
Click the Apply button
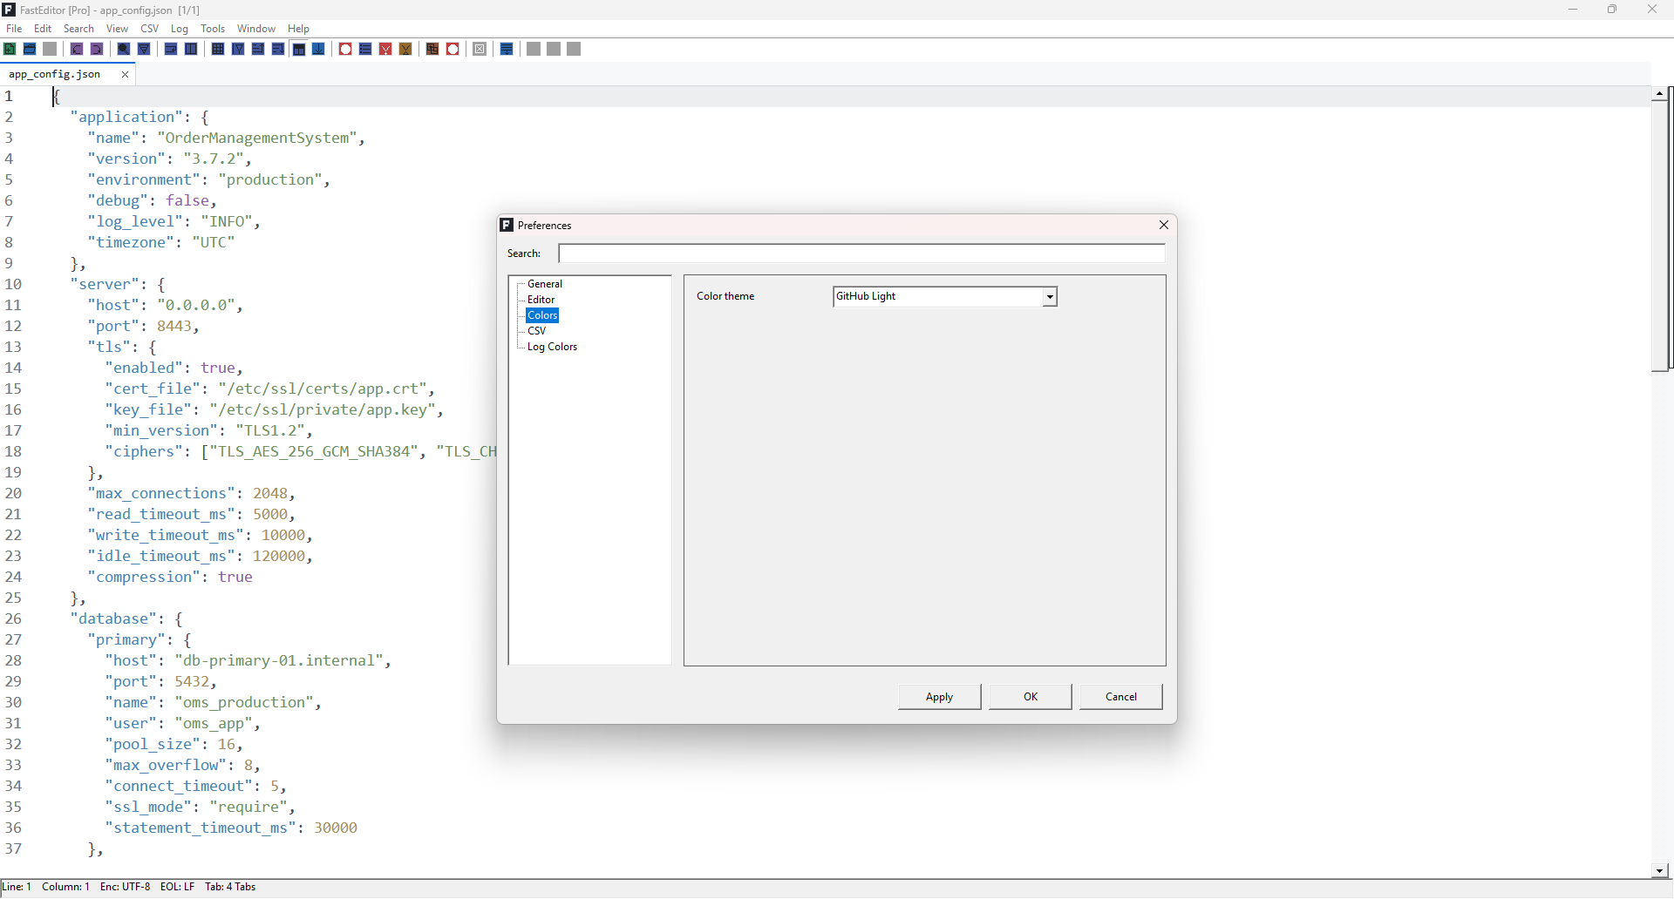pyautogui.click(x=939, y=697)
